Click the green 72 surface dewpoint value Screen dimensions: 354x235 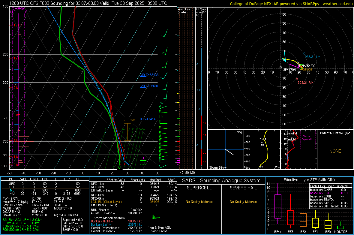pyautogui.click(x=119, y=168)
